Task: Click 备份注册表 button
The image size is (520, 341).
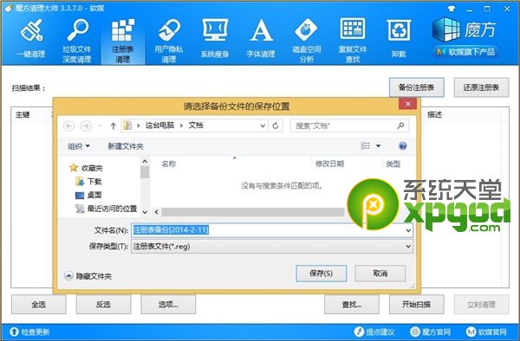Action: [417, 87]
